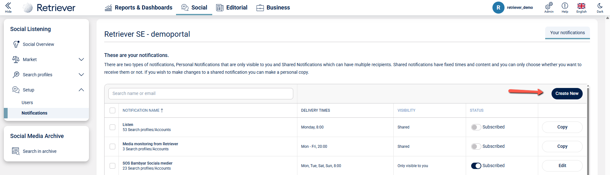Switch to Dark mode moon icon
The width and height of the screenshot is (610, 175).
pos(600,6)
